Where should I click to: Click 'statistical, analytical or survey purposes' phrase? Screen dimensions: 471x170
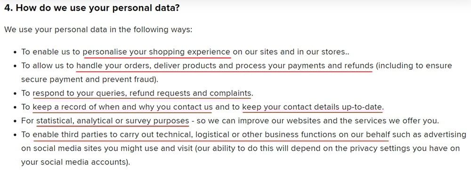pos(113,121)
